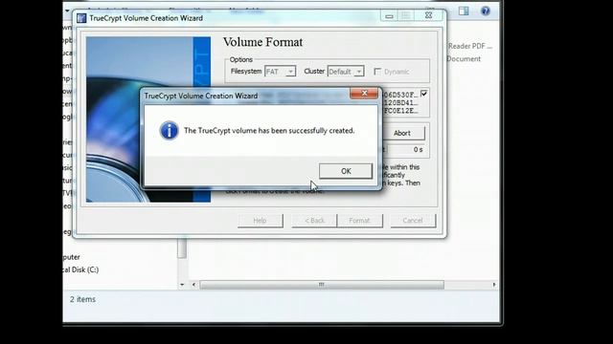Click the '2 items' status text
Screen dimensions: 613x344
(x=83, y=299)
